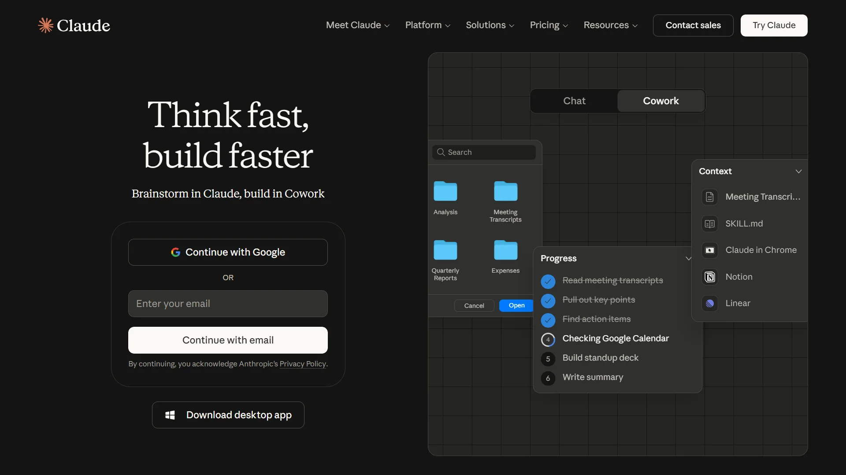
Task: Click the Linear icon in Context
Action: pos(710,303)
